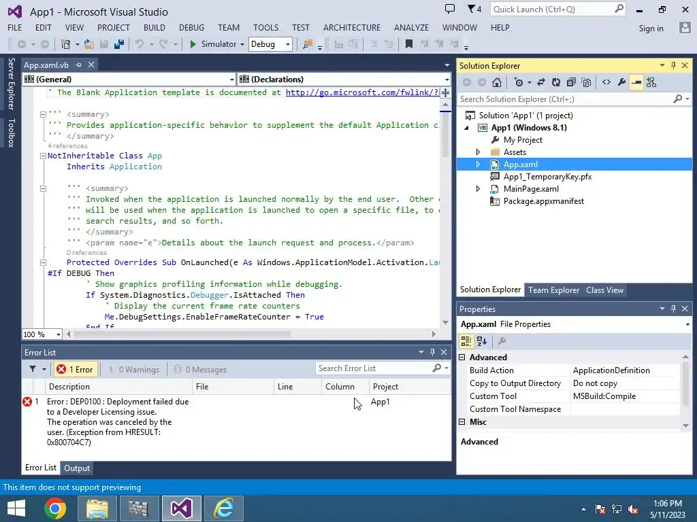Screen dimensions: 697x522
Task: Click the Description column header
Action: [118, 387]
